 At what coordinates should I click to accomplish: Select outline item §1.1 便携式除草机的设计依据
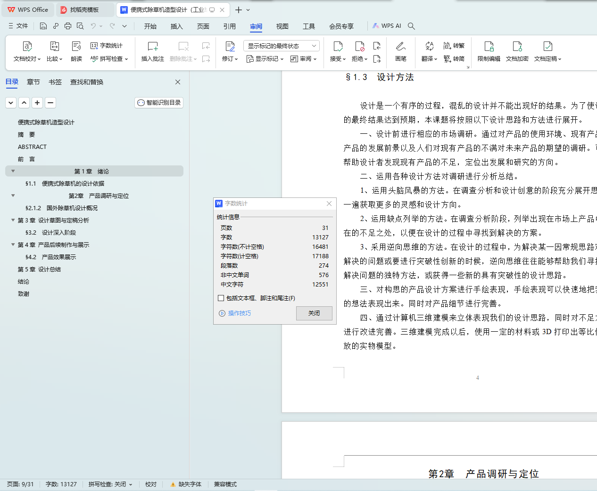click(x=65, y=183)
